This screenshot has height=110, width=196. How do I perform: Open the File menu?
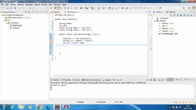click(x=2, y=5)
